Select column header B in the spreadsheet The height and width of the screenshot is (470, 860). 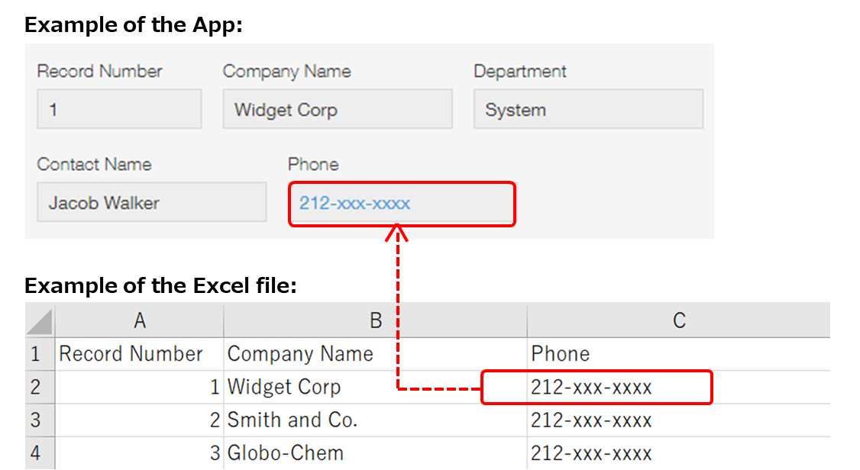pyautogui.click(x=374, y=320)
